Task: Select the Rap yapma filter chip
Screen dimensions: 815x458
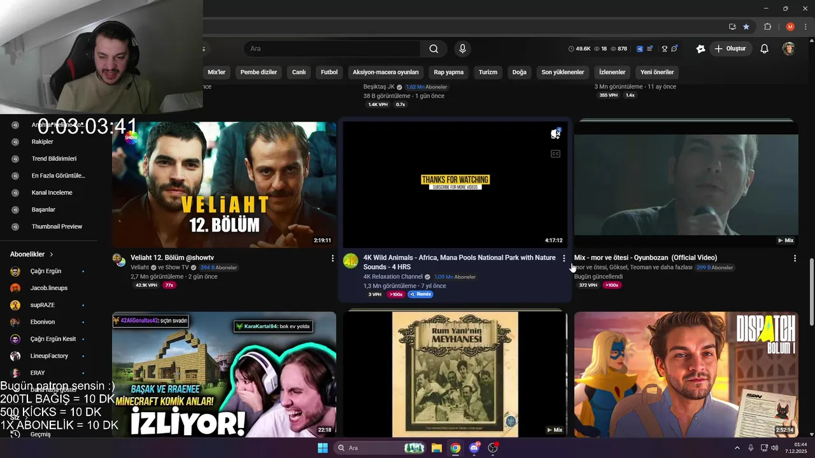Action: click(449, 72)
